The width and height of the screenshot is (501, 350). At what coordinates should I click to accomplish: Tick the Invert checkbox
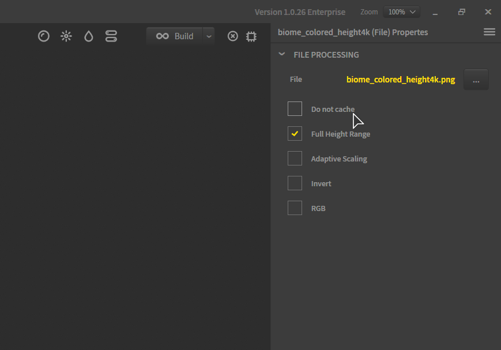pyautogui.click(x=295, y=183)
